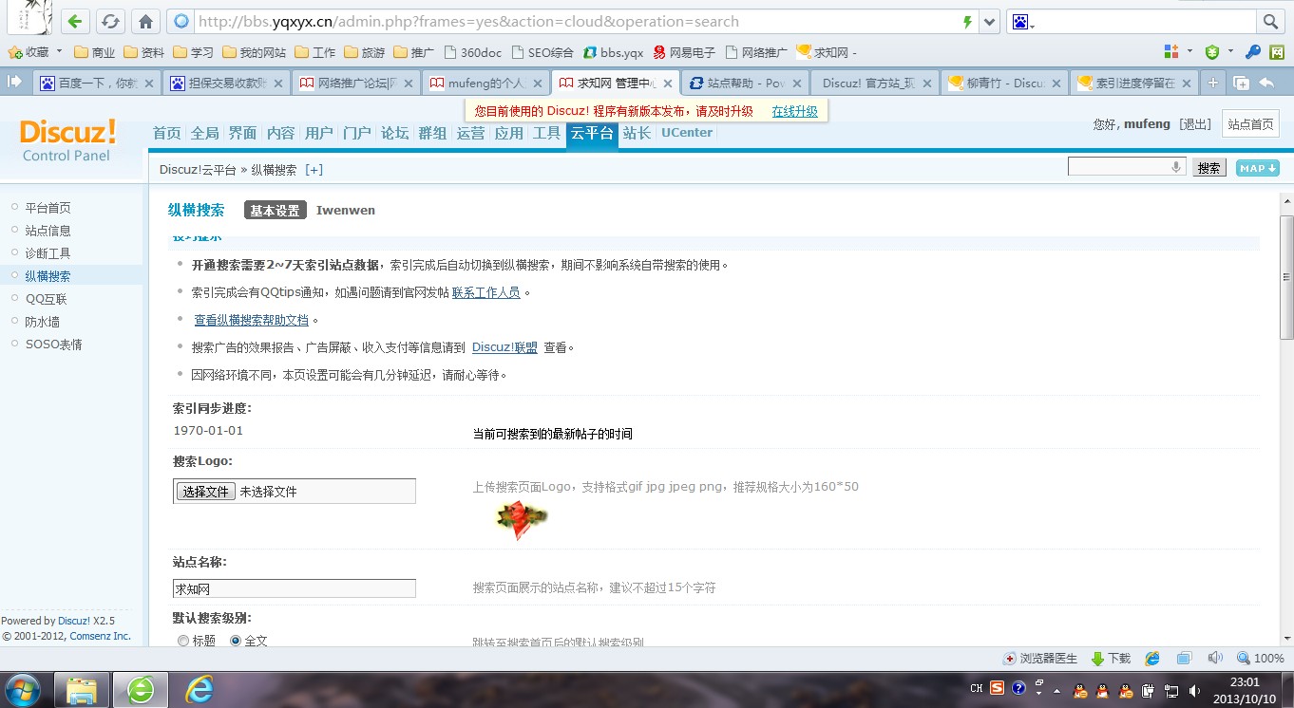The width and height of the screenshot is (1294, 708).
Task: Open the UCenter admin menu
Action: 687,133
